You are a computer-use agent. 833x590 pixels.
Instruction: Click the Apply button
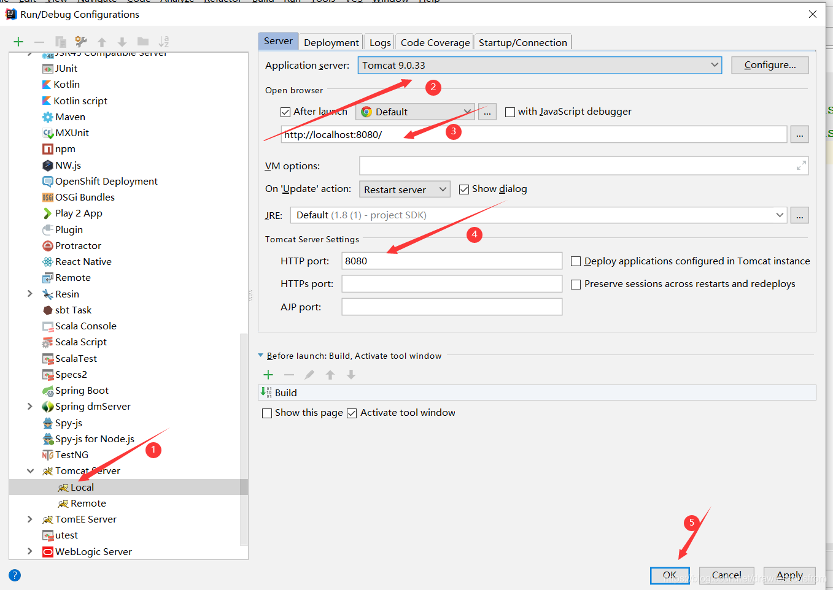[789, 575]
